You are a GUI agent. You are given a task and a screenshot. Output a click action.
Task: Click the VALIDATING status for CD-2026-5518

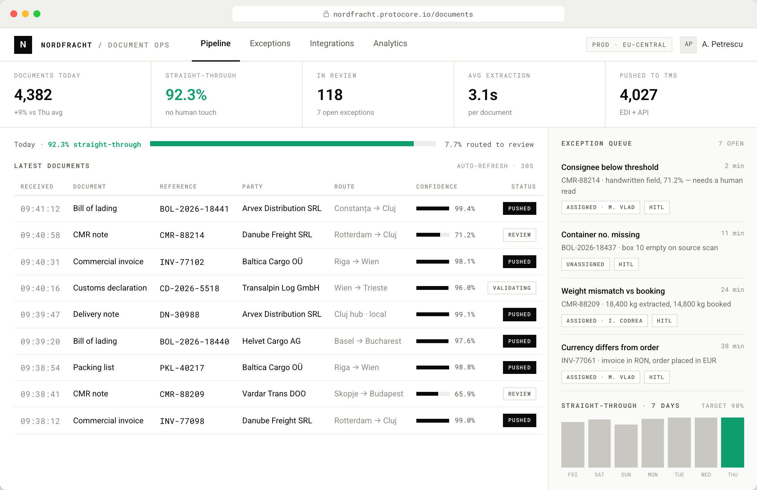[x=512, y=288]
